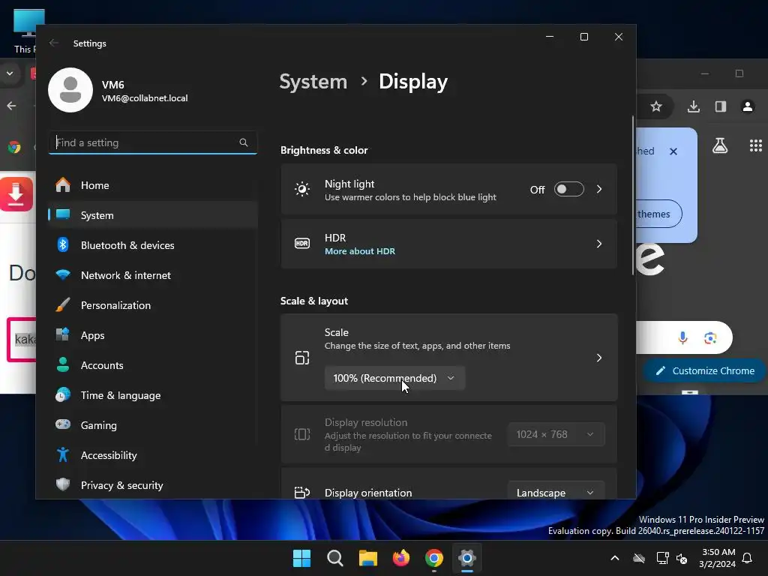The image size is (768, 576).
Task: Show hidden system tray icons
Action: pos(615,558)
